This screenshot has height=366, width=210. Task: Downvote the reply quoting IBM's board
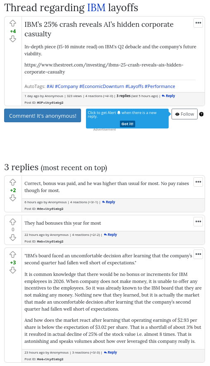click(13, 270)
